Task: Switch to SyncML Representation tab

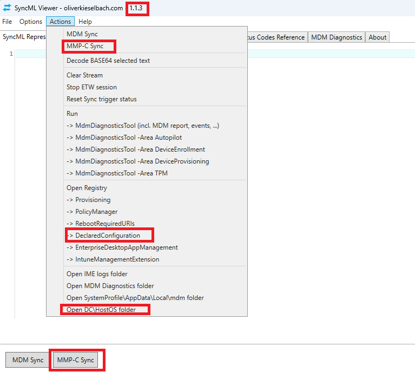Action: [x=24, y=37]
